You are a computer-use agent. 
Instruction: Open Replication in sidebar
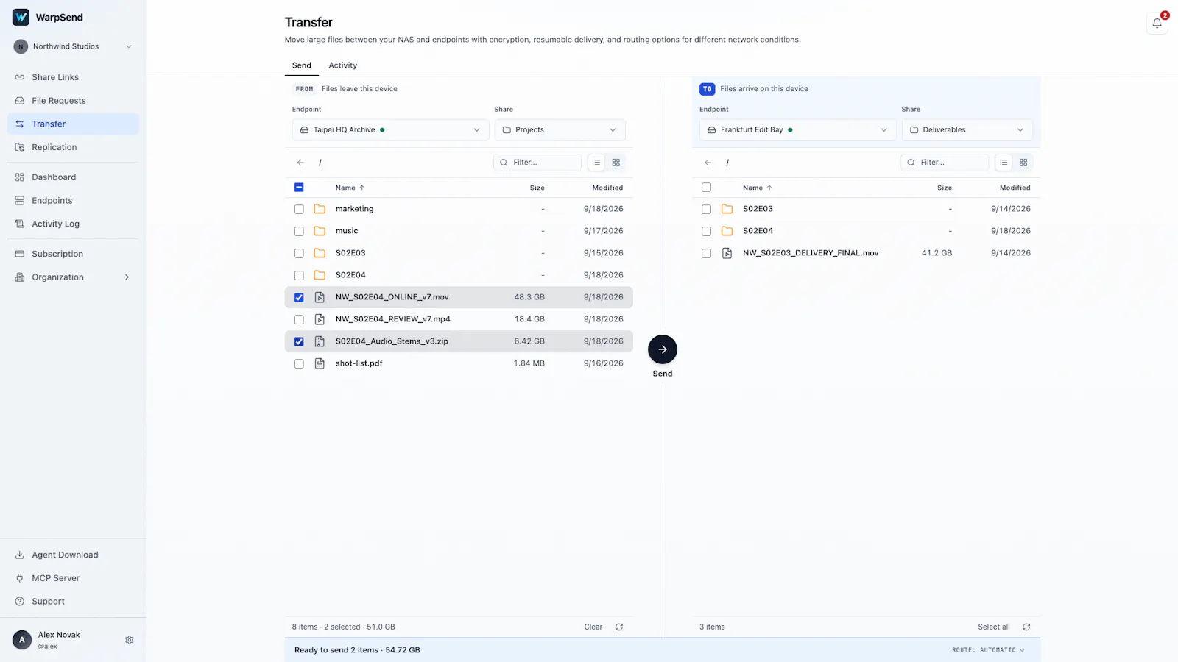tap(73, 147)
